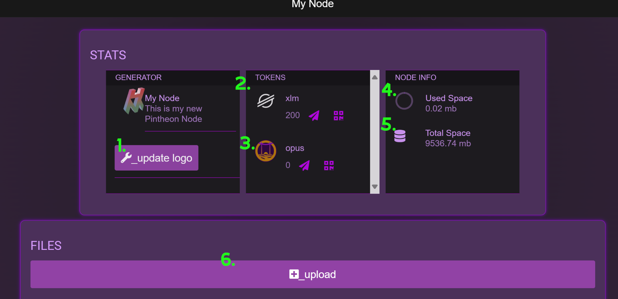Open the QR code for opus token
Viewport: 618px width, 299px height.
tap(329, 165)
